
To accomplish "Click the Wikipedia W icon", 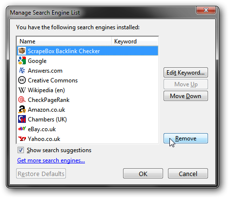I will pyautogui.click(x=22, y=90).
